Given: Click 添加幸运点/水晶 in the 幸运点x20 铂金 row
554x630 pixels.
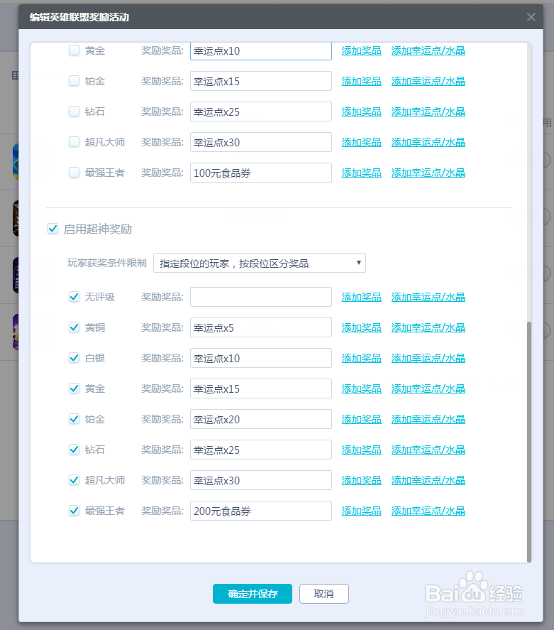Looking at the screenshot, I should (x=428, y=419).
